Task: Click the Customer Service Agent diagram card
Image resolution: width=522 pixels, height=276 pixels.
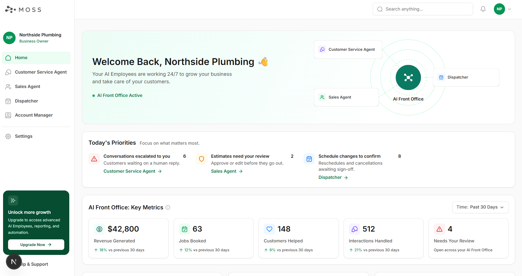Action: [348, 49]
